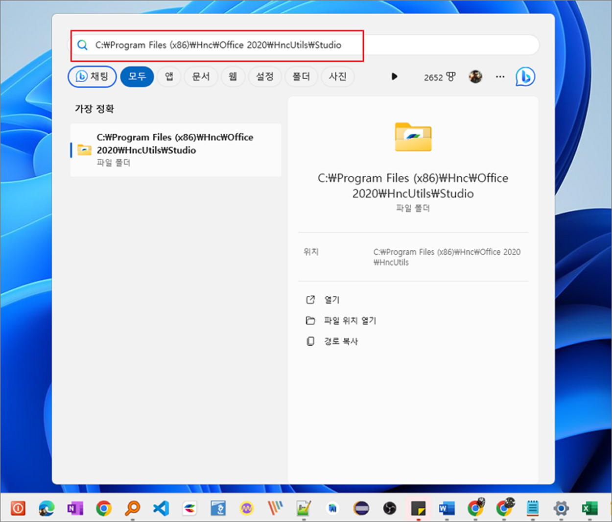Viewport: 612px width, 522px height.
Task: Open OneNote from taskbar
Action: 75,508
